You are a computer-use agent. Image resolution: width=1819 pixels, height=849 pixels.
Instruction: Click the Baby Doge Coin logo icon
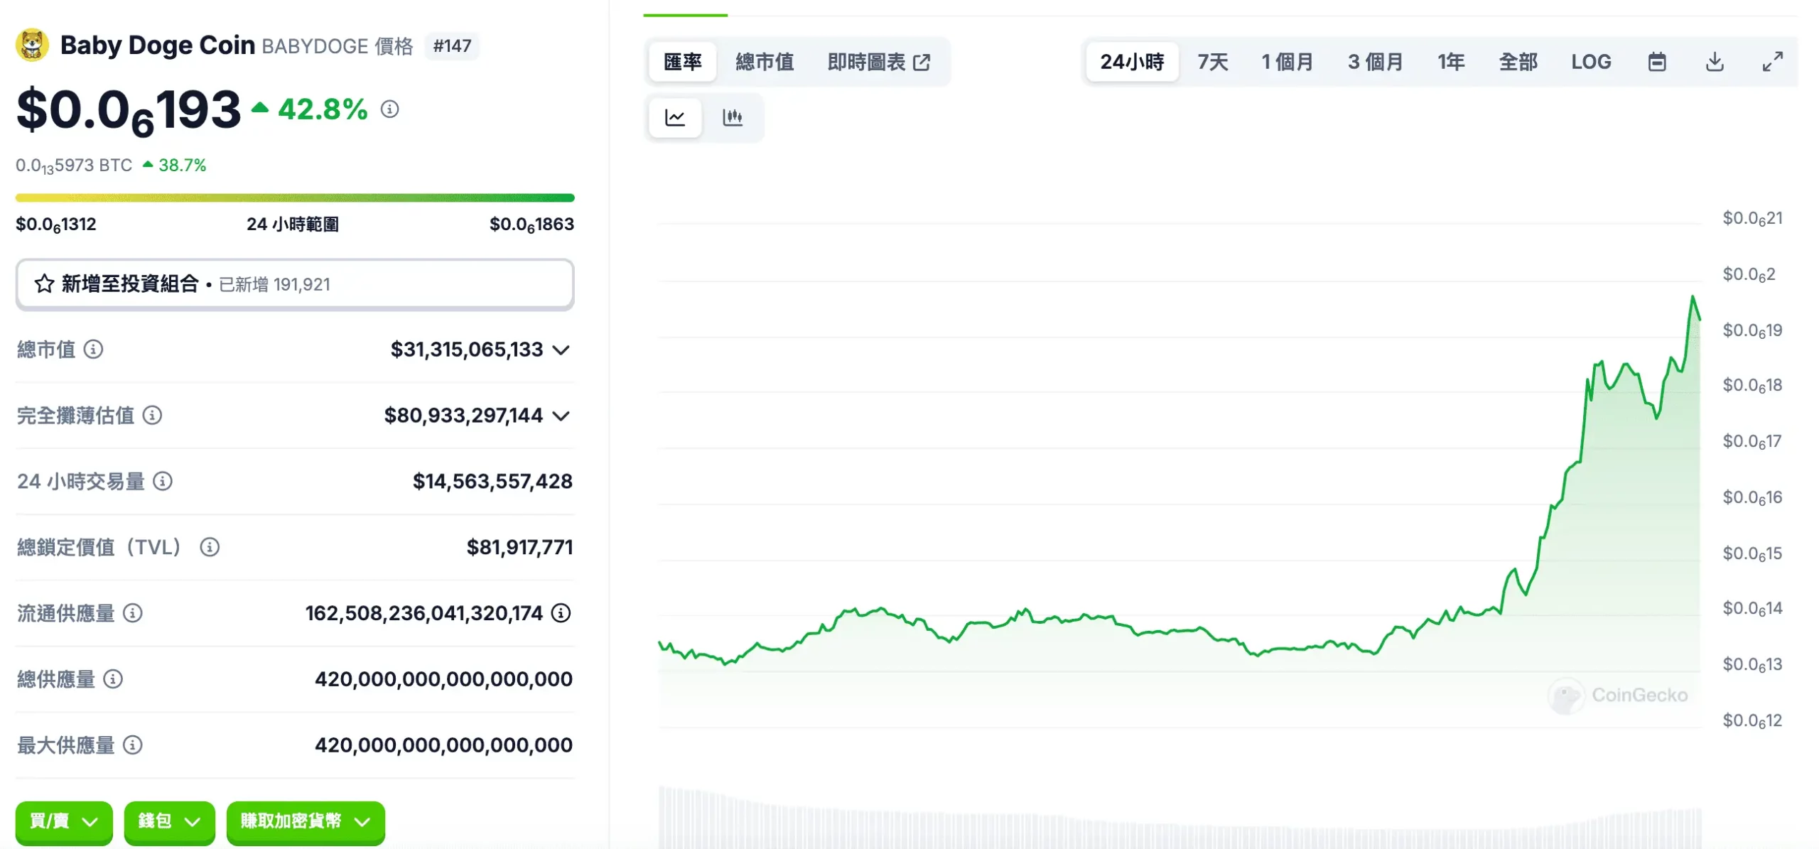[32, 45]
